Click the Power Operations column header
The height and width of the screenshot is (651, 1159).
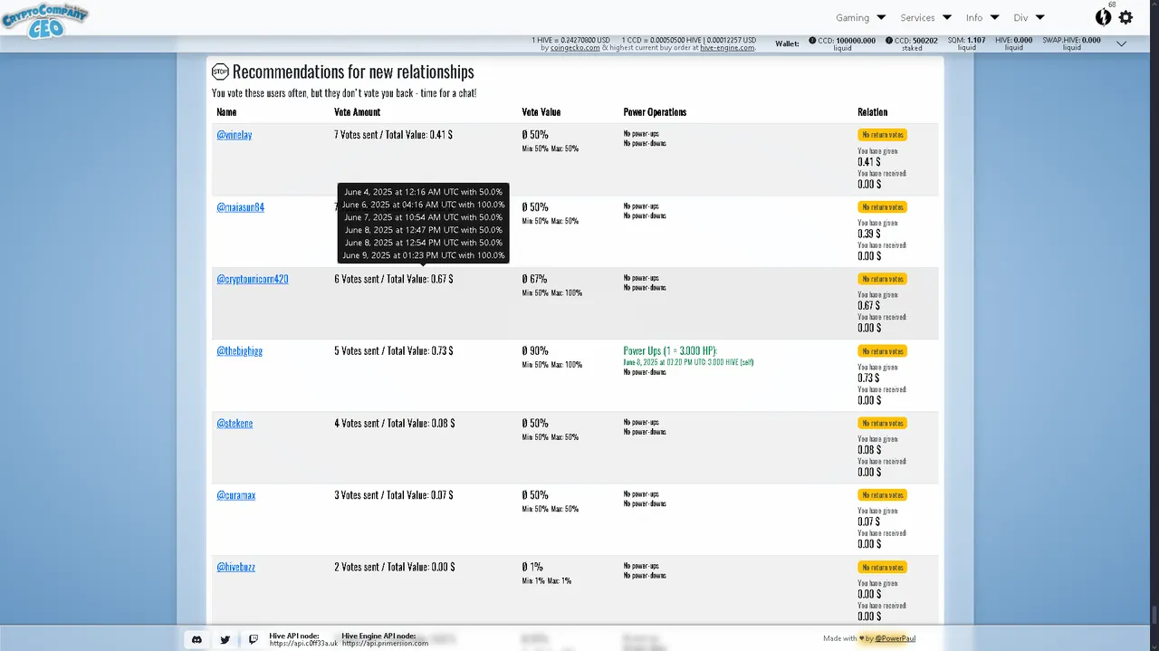[x=655, y=112]
